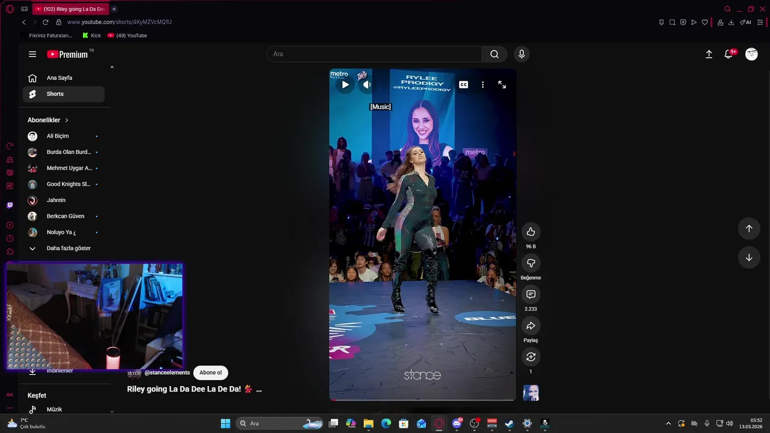Open the @stanceelements channel link
The height and width of the screenshot is (433, 770).
167,373
